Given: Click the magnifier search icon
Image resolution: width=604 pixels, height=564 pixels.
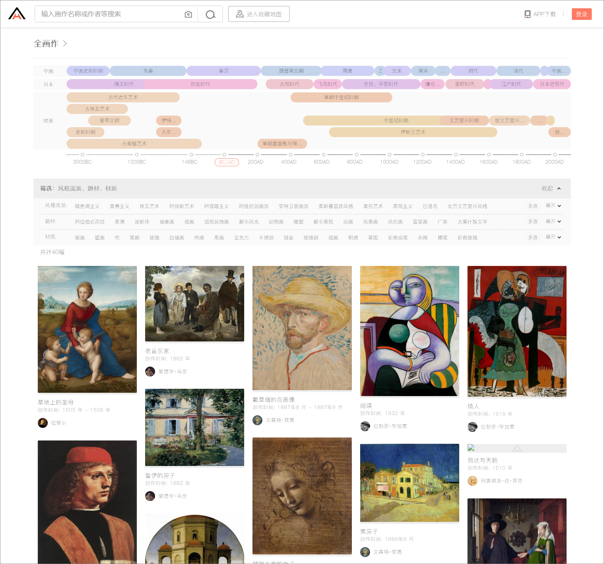Looking at the screenshot, I should pyautogui.click(x=210, y=14).
